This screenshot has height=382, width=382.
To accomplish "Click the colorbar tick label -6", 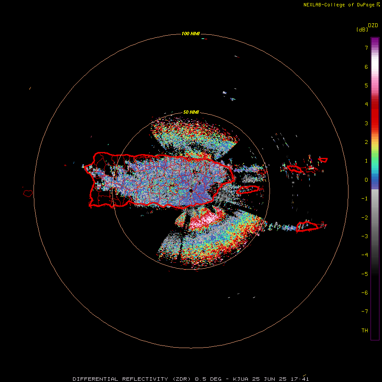I will pos(365,293).
